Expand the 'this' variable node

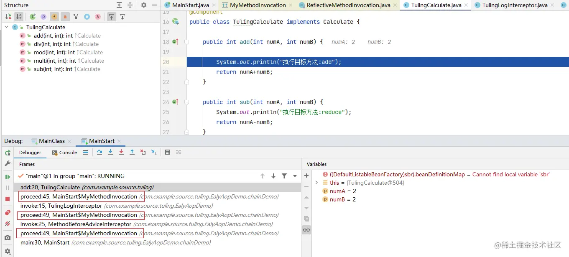pos(316,183)
